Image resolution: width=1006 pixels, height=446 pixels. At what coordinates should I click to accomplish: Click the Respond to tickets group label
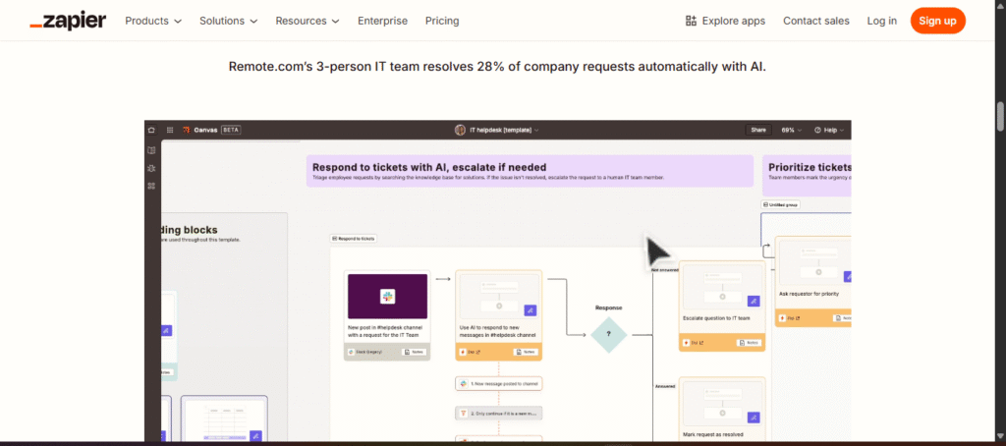coord(354,238)
